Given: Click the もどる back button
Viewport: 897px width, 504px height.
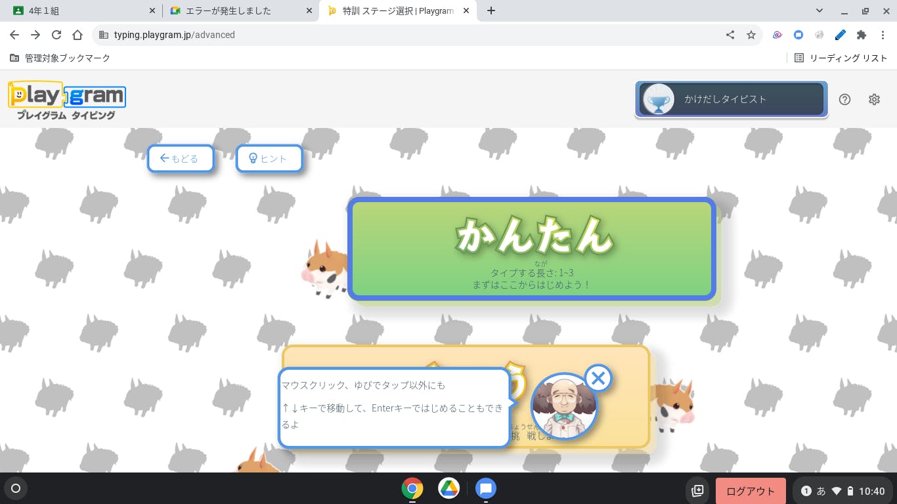Looking at the screenshot, I should pyautogui.click(x=181, y=158).
